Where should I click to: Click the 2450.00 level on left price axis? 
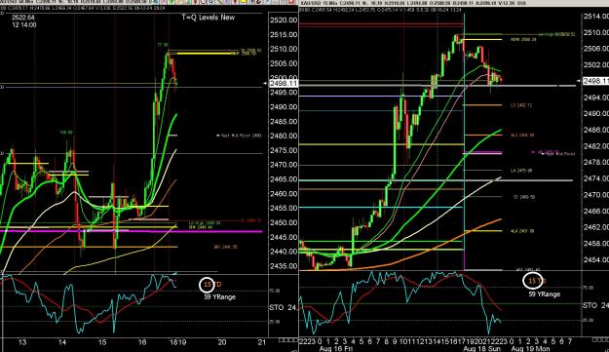pyautogui.click(x=284, y=222)
